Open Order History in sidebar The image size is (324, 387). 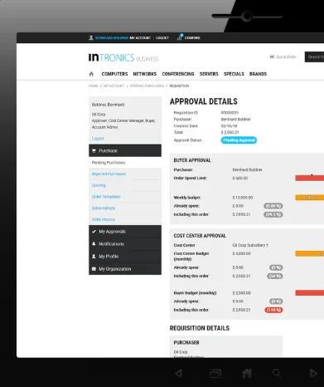point(104,219)
